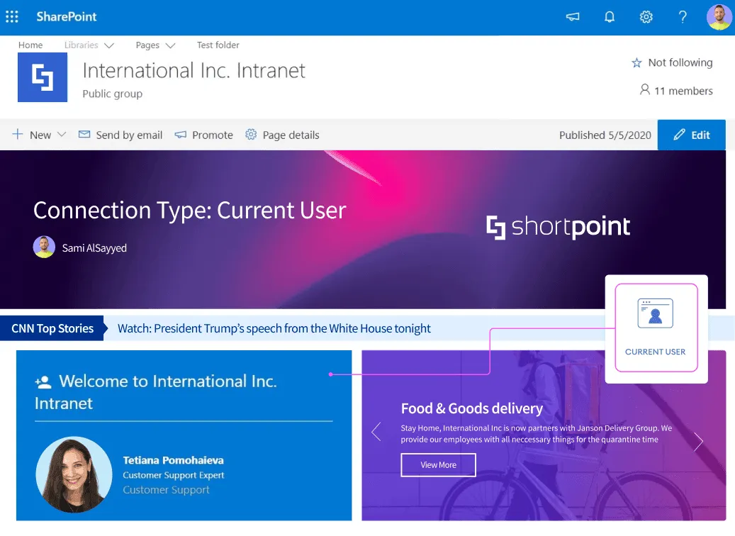This screenshot has height=536, width=735.
Task: Open the notifications bell
Action: (x=609, y=17)
